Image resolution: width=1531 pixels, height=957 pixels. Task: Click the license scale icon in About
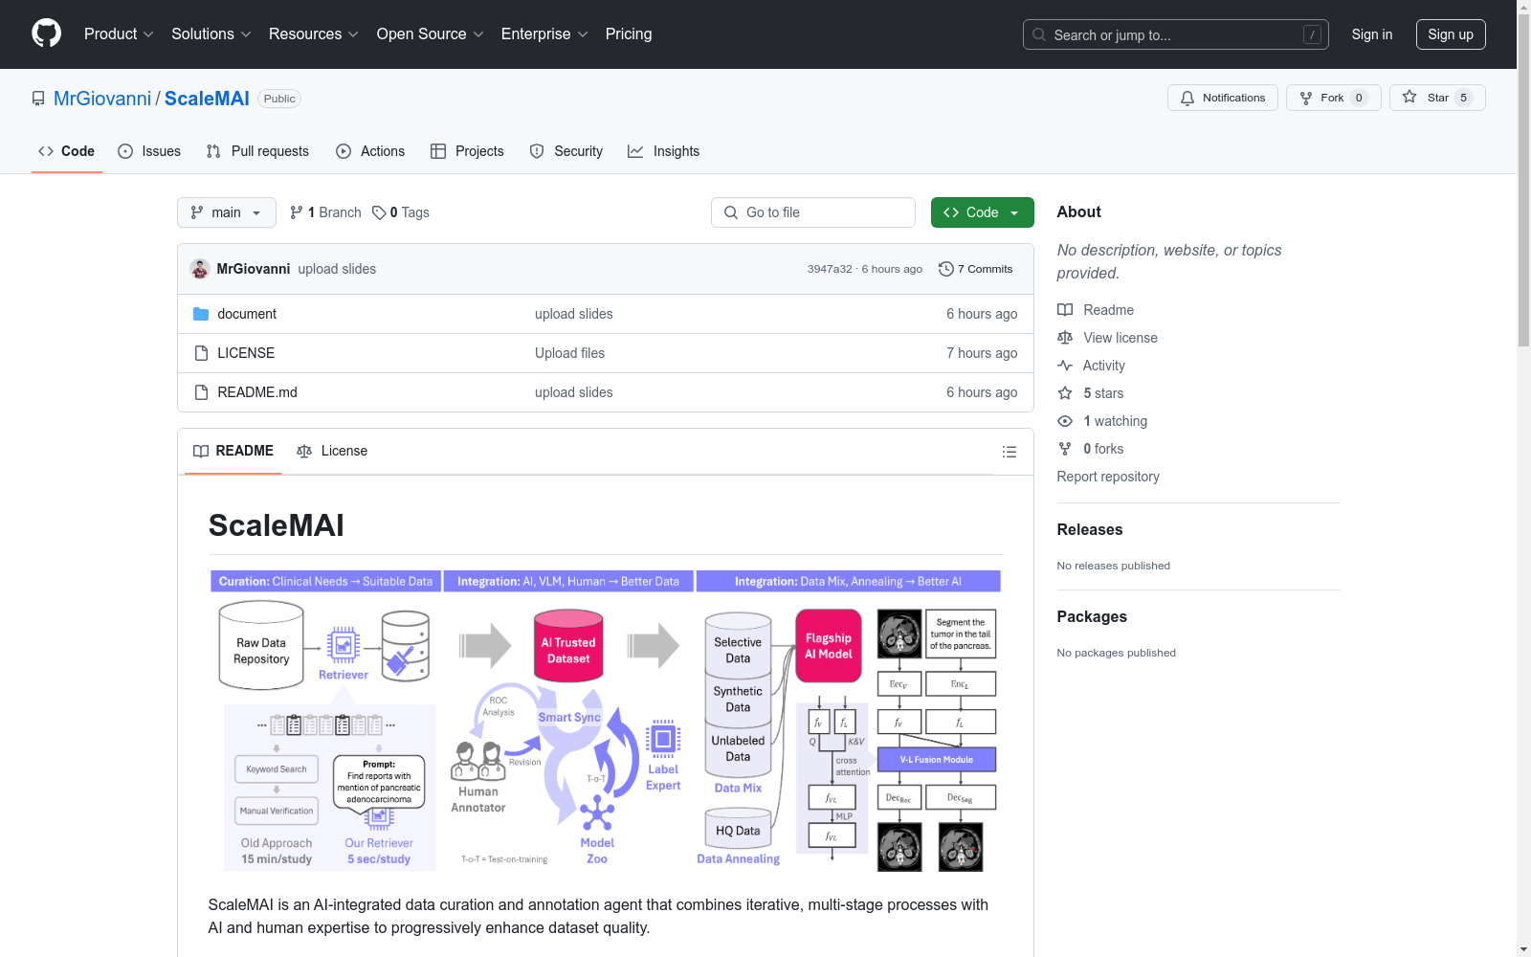click(1065, 338)
